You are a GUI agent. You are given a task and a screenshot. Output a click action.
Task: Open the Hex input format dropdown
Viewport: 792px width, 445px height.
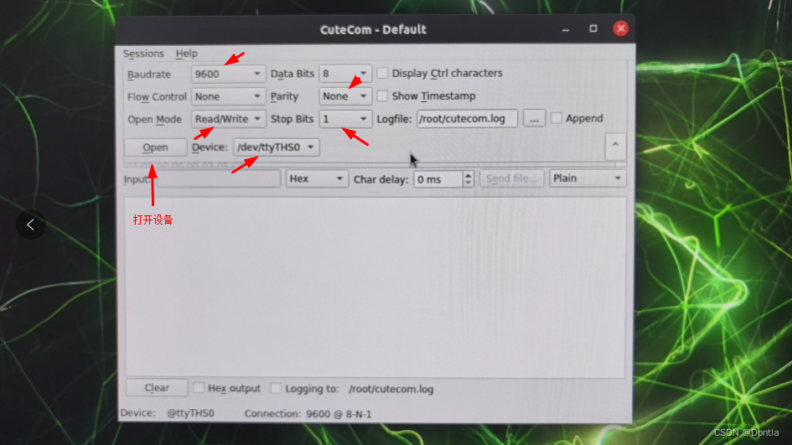[x=317, y=179]
